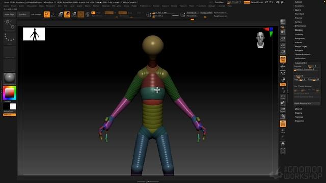The height and width of the screenshot is (183, 326).
Task: Open the stroke type thumbnail with dots
Action: [x=9, y=39]
